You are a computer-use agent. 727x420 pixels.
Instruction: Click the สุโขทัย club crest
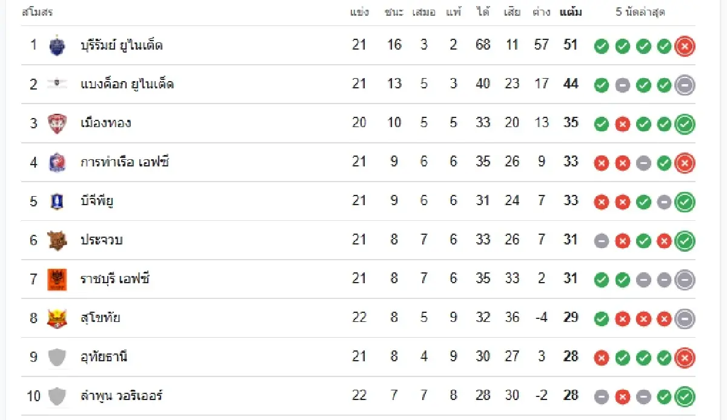point(57,318)
